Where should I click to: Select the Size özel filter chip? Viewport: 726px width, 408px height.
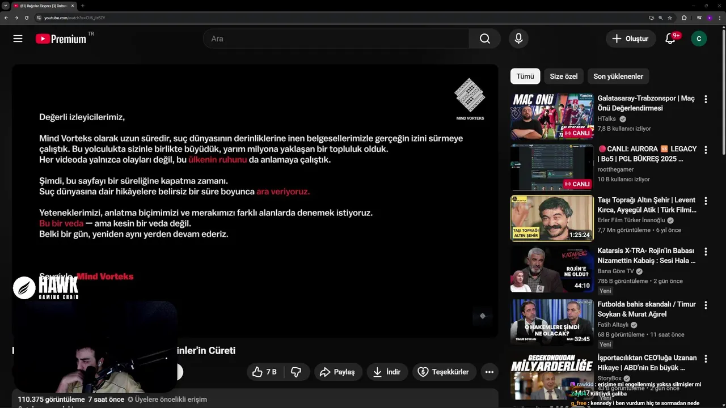click(564, 76)
